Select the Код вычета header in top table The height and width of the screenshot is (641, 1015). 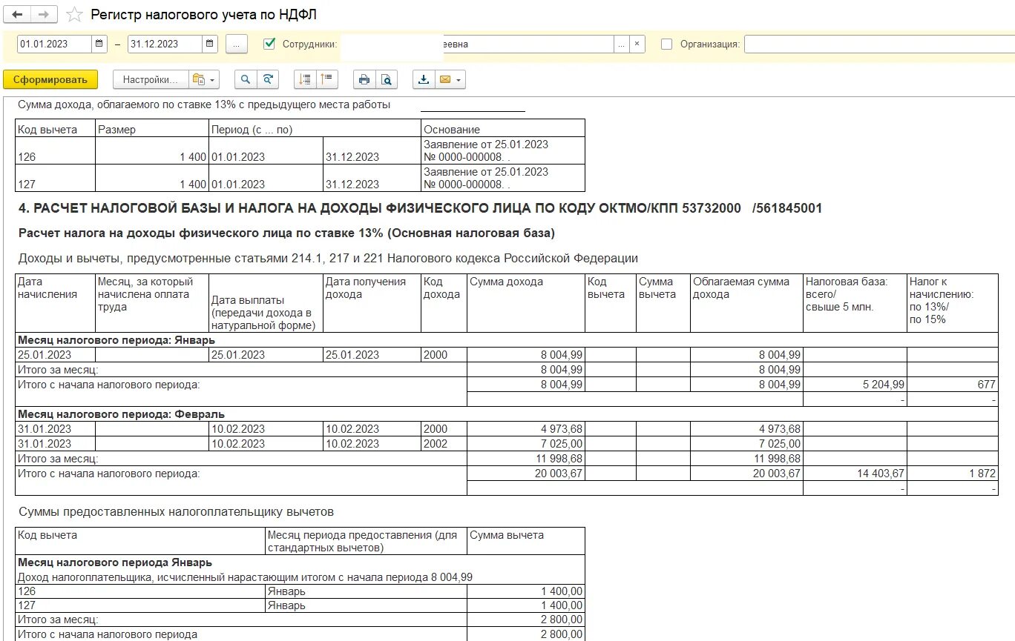click(56, 129)
